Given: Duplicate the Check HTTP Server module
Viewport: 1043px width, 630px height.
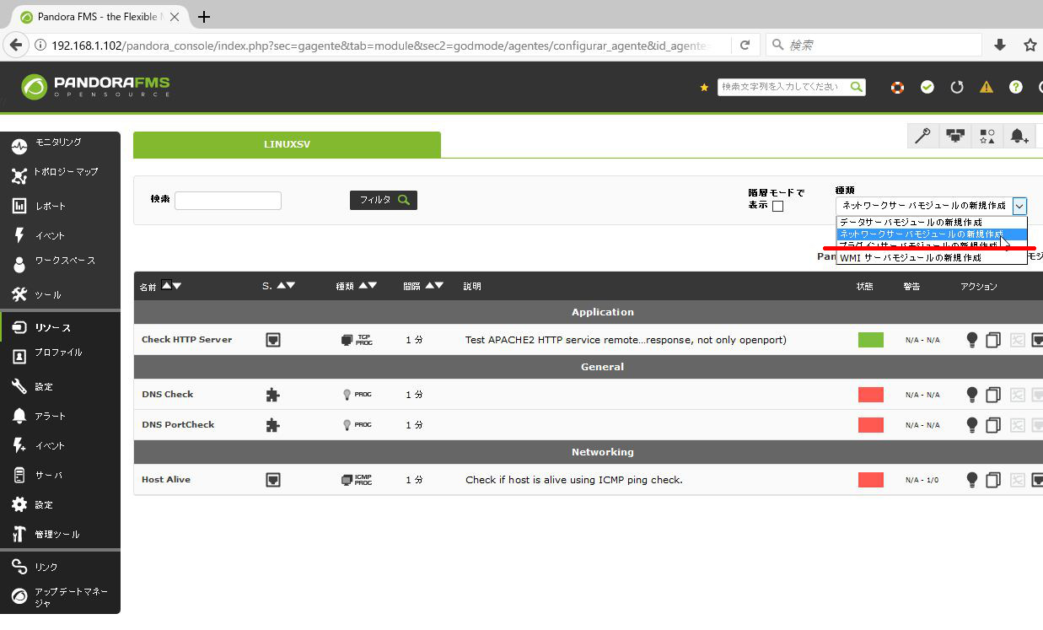Looking at the screenshot, I should [993, 340].
